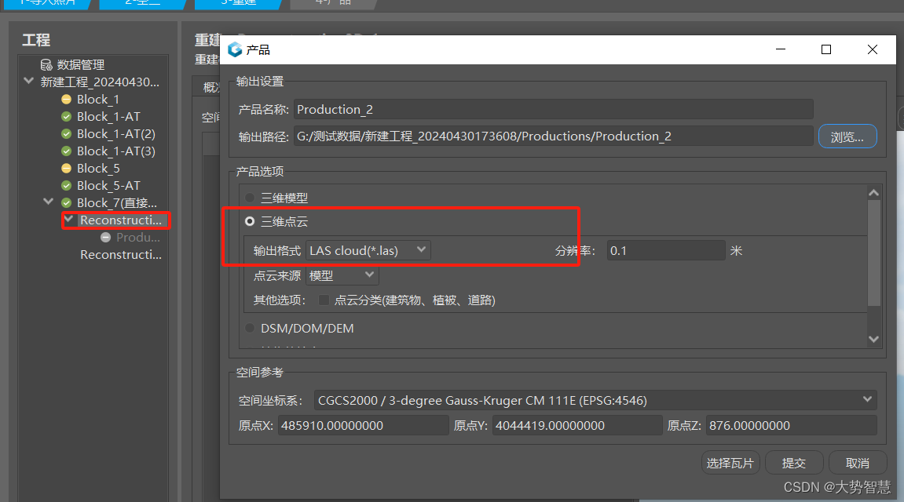
Task: Click Block_1-AT(2) green check icon
Action: click(x=66, y=133)
